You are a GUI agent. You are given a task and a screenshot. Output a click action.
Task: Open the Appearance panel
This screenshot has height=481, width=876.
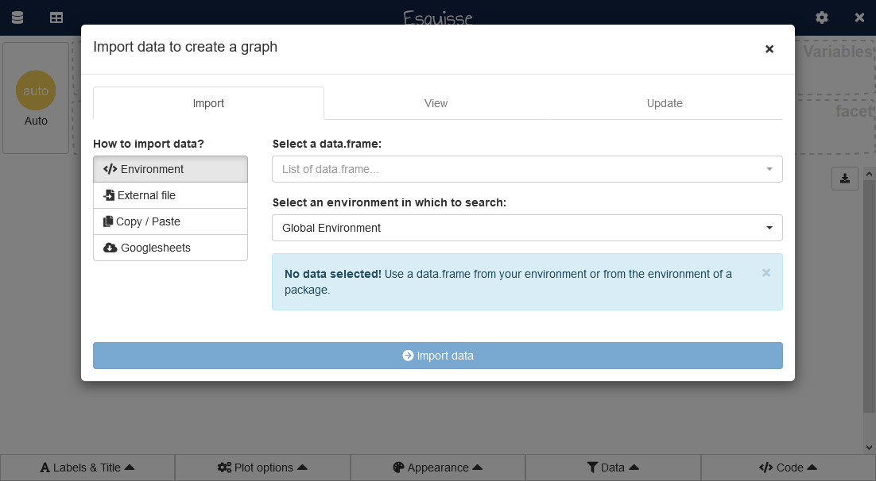438,468
